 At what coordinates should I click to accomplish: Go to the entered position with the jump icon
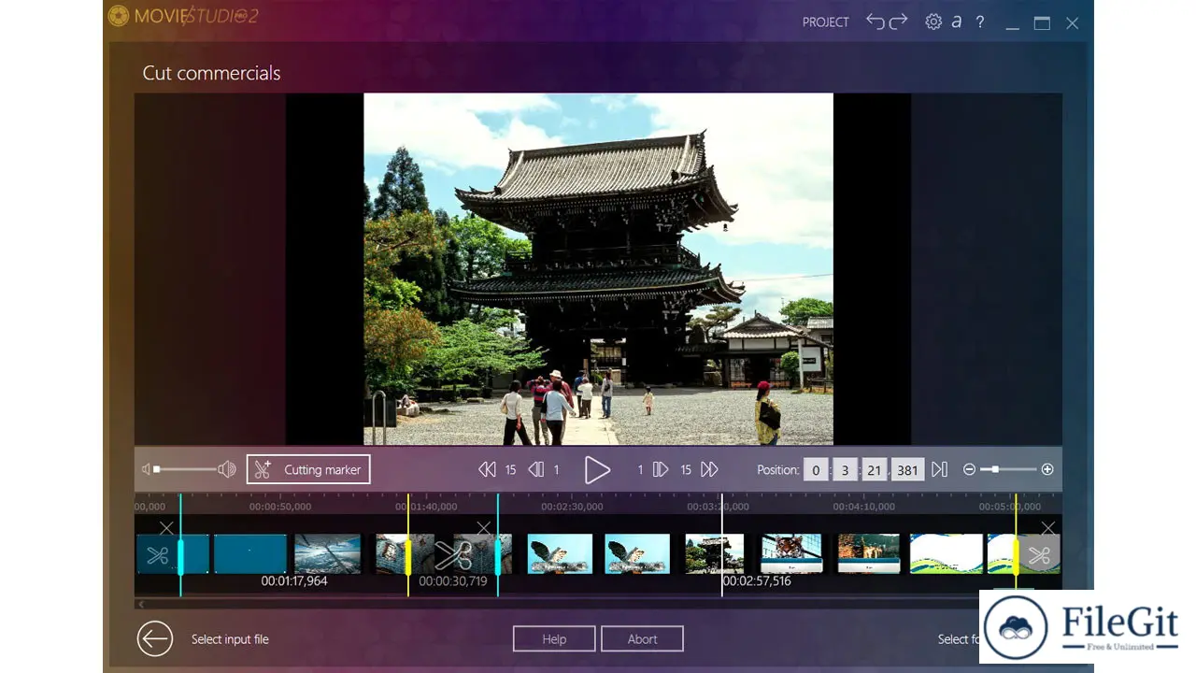pyautogui.click(x=939, y=469)
